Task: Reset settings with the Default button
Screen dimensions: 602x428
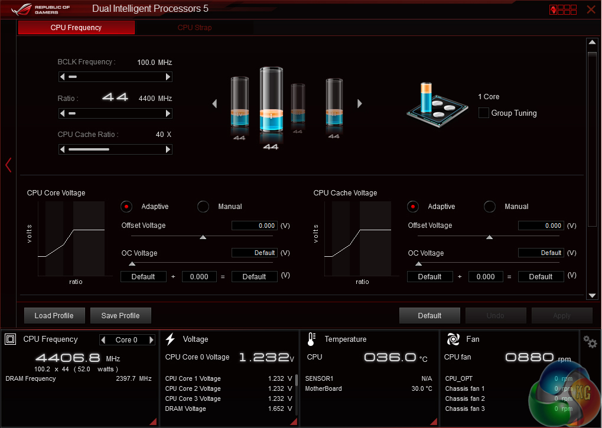Action: point(429,316)
